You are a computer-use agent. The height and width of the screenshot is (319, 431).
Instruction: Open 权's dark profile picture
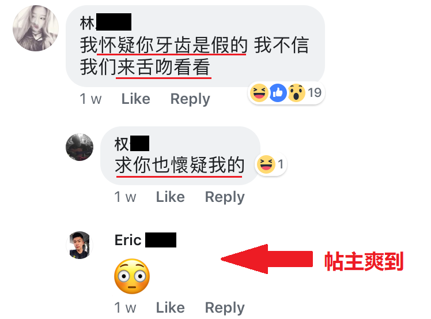tap(80, 147)
